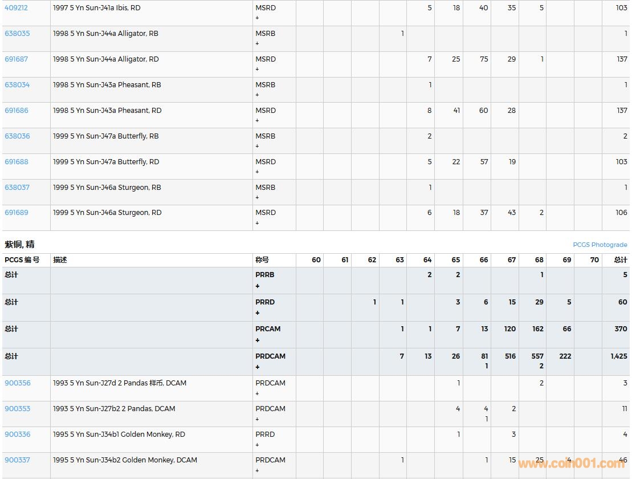Image resolution: width=632 pixels, height=479 pixels.
Task: Expand plus sign under PRRB total row
Action: coord(258,286)
